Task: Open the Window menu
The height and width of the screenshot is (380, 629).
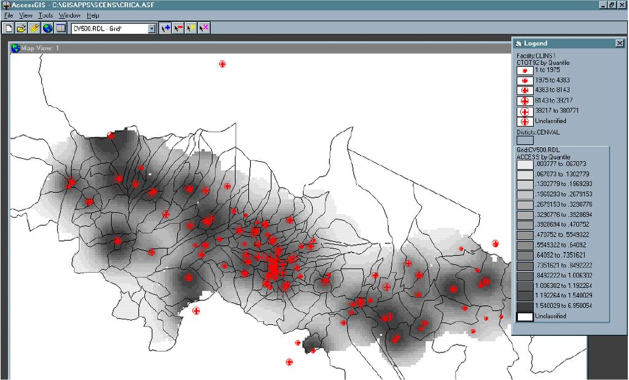Action: pyautogui.click(x=69, y=15)
